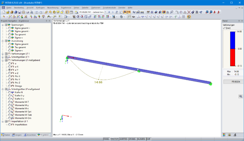Toggle the Verformungen LF 1 checkbox
This screenshot has height=141, width=244.
(x=6, y=54)
